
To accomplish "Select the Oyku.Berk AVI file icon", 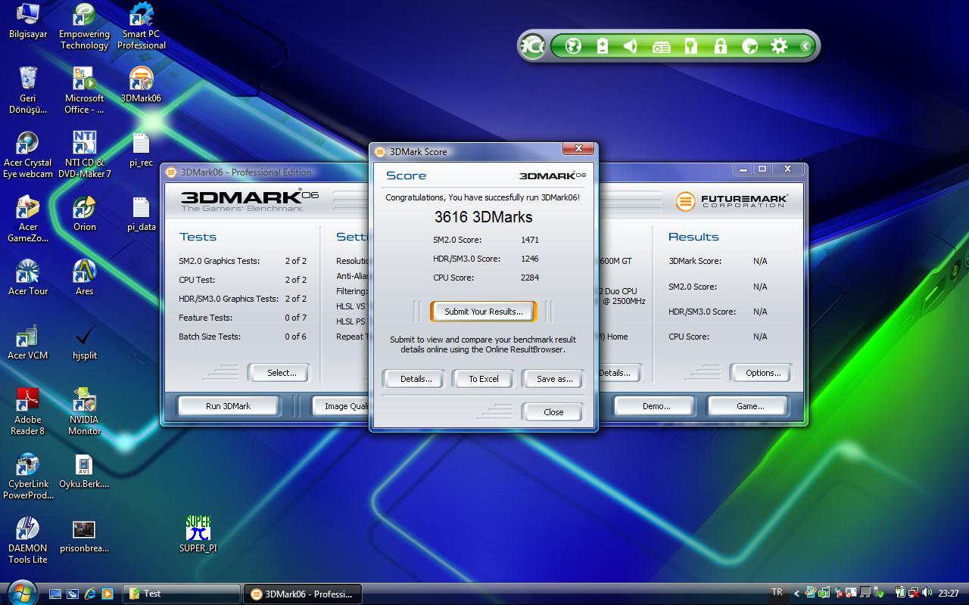I will pos(85,470).
